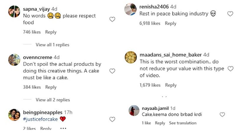
Task: Expand View all 1 replies
Action: pos(52,45)
